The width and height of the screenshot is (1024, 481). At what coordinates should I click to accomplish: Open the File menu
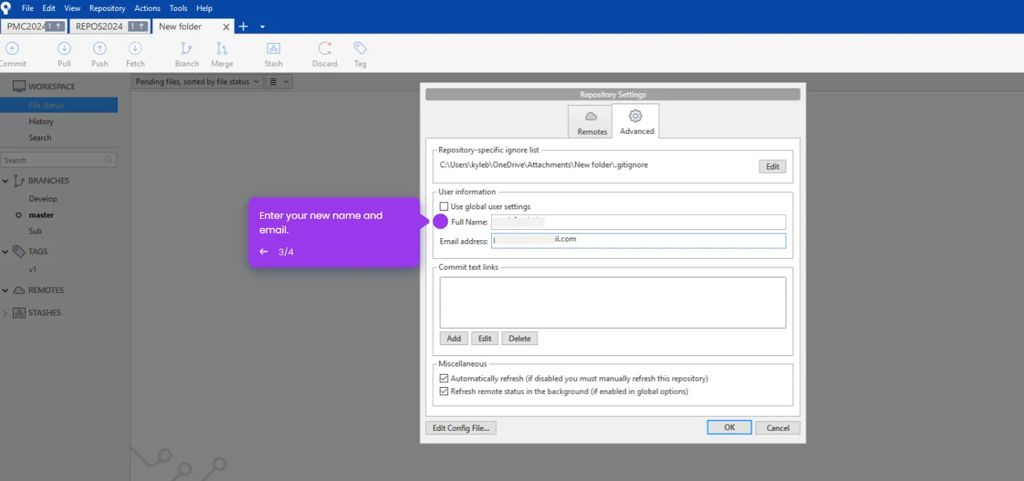pyautogui.click(x=27, y=8)
